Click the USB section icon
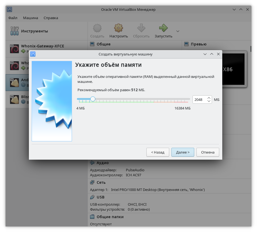The image size is (257, 232). 92,197
